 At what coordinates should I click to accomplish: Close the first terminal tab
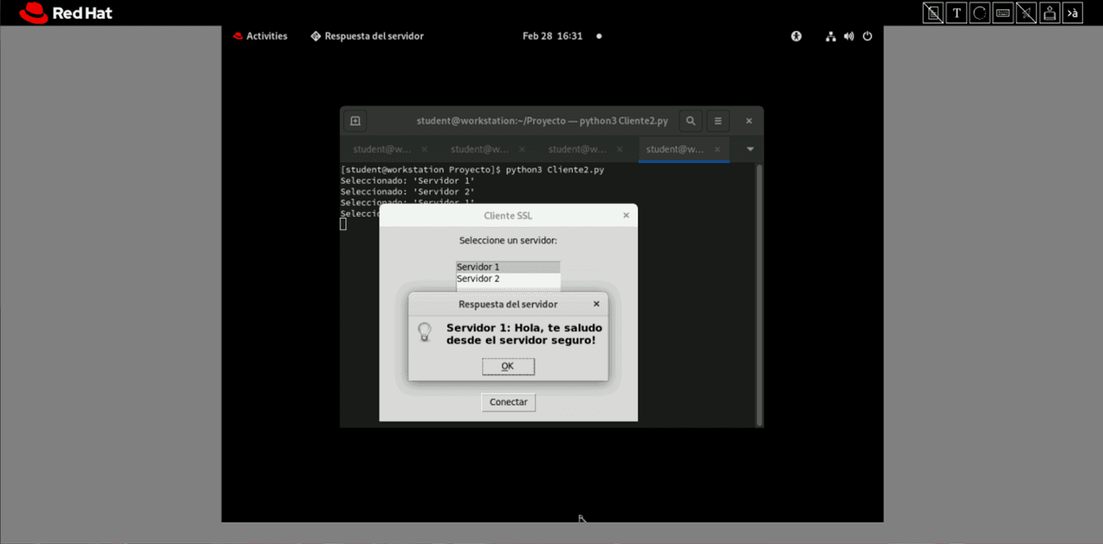pos(424,149)
